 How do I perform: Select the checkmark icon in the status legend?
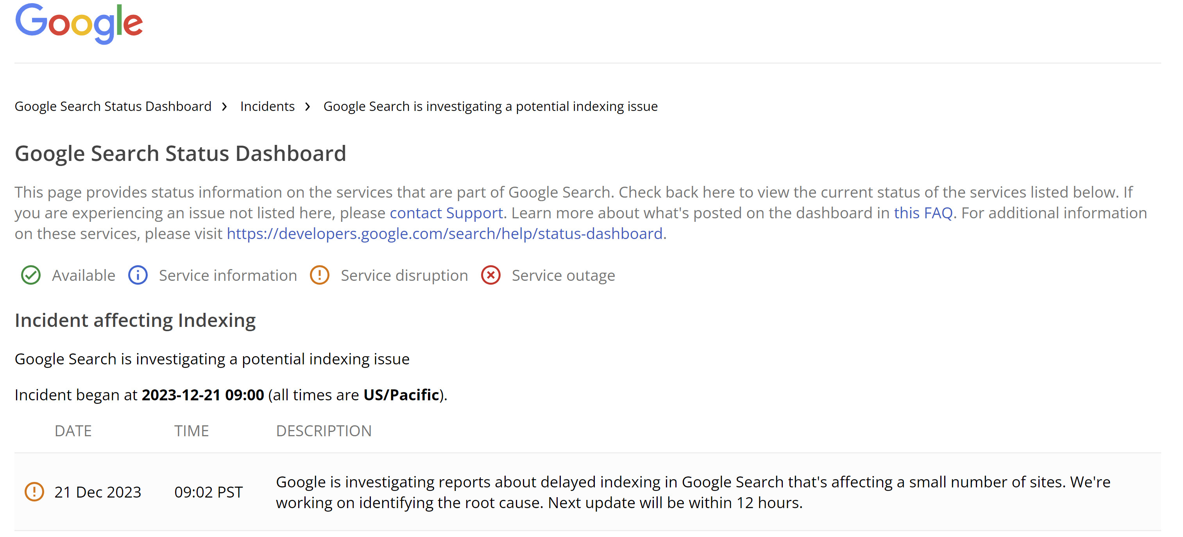pos(30,275)
